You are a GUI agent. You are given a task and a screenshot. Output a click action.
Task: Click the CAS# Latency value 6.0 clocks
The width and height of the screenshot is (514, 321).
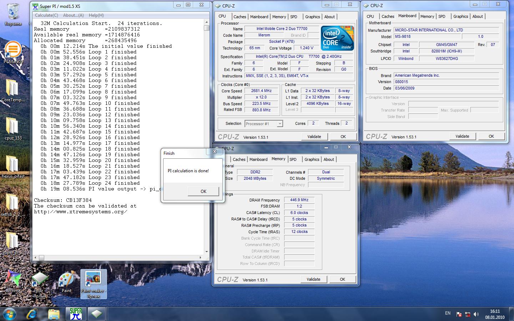click(x=299, y=213)
